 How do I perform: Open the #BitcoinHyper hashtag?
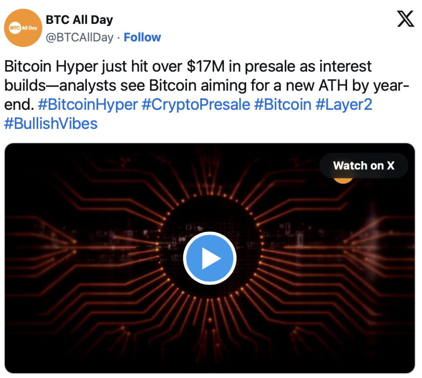[x=88, y=104]
